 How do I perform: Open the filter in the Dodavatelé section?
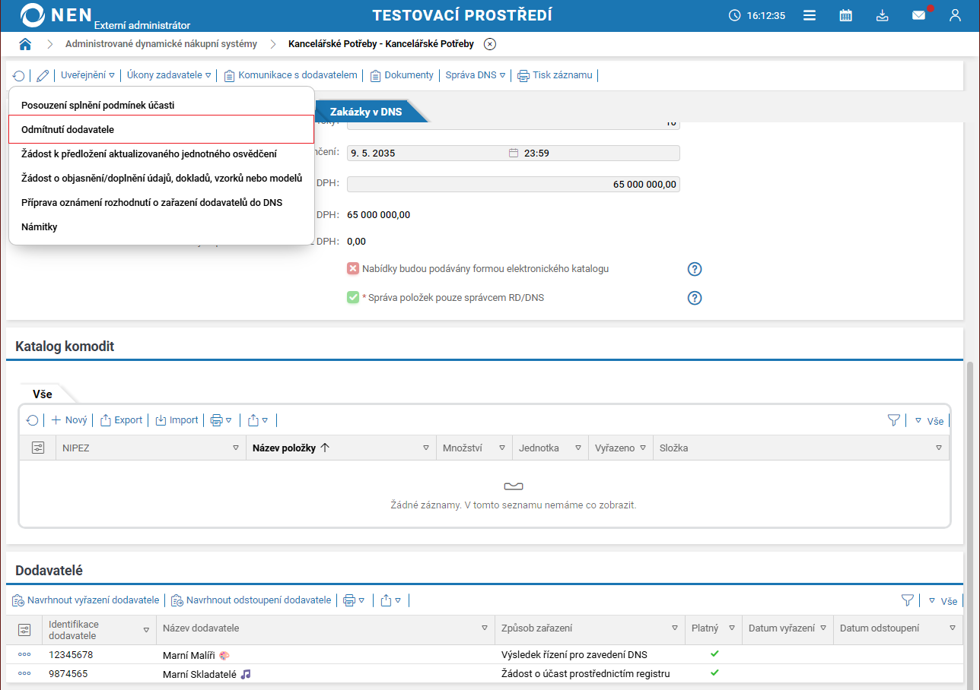click(x=907, y=600)
